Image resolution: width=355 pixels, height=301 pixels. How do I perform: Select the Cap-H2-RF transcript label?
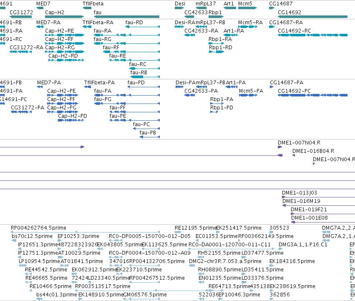pos(59,39)
